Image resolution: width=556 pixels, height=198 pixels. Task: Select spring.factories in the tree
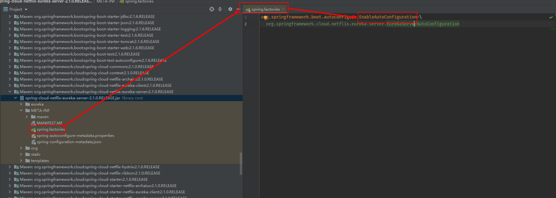coord(51,129)
